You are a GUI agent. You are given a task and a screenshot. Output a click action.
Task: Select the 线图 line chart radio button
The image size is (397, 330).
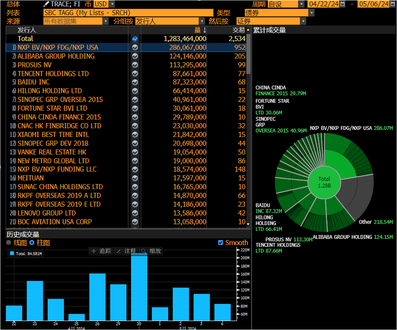(9, 243)
